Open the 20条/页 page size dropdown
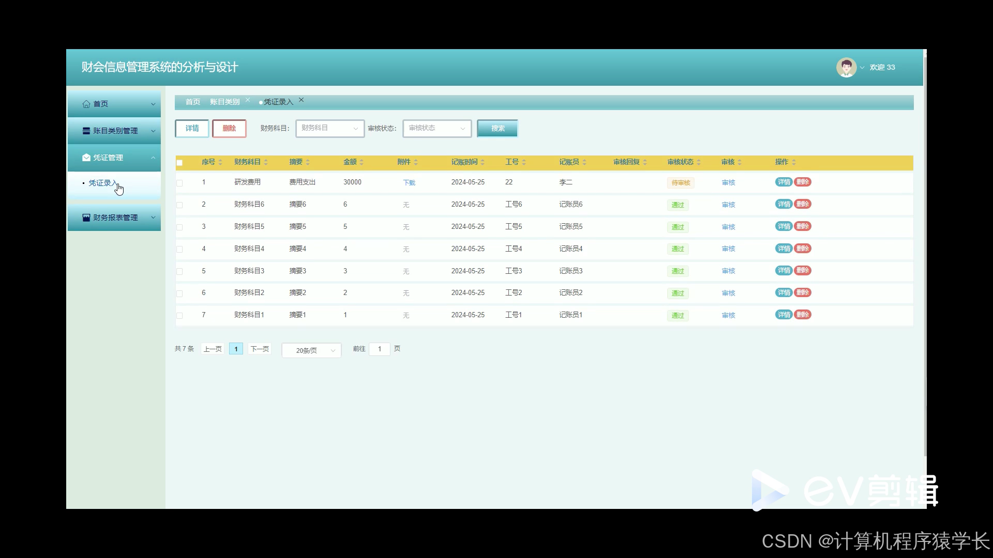 pyautogui.click(x=311, y=350)
